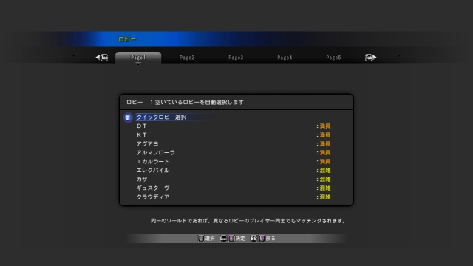Click the 混雑 status of クラウディア

(x=325, y=197)
